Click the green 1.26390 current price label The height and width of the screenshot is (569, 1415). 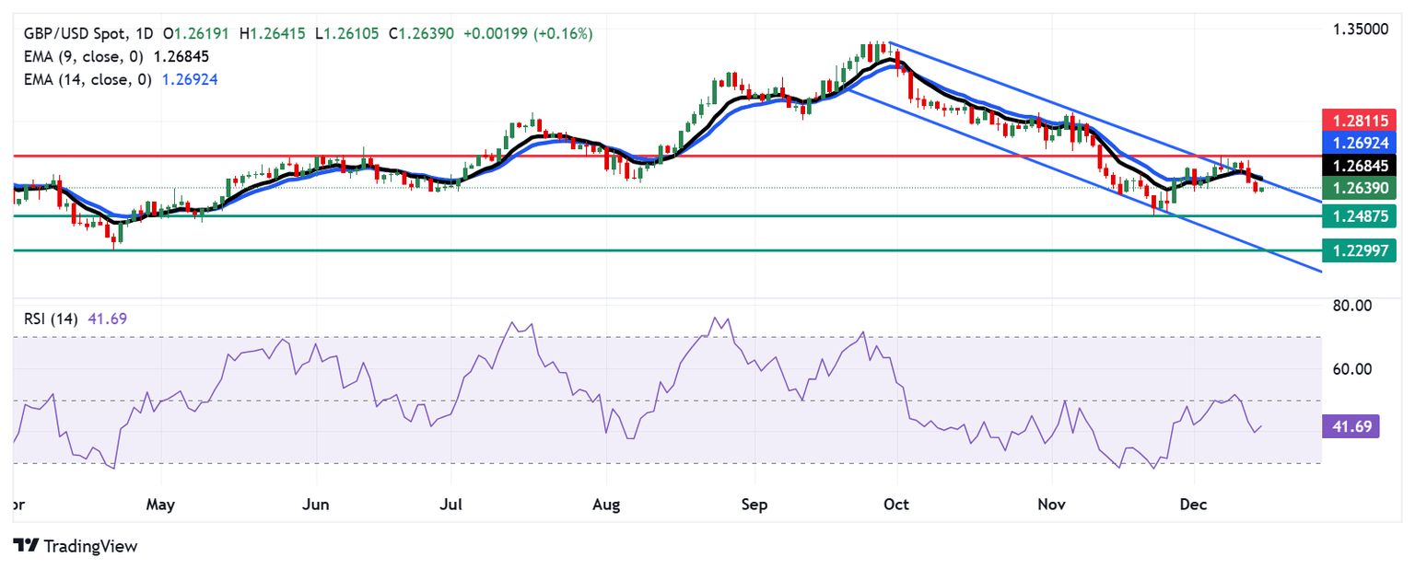coord(1360,188)
